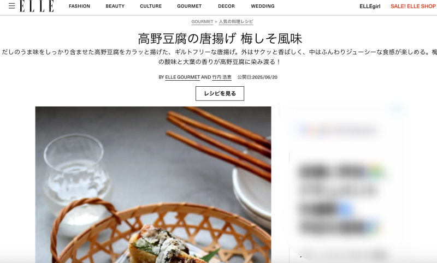The image size is (437, 263).
Task: Click the レシピを見る button
Action: coord(220,93)
